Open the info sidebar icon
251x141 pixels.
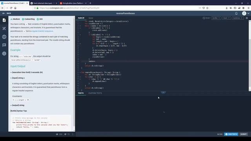pyautogui.click(x=4, y=53)
